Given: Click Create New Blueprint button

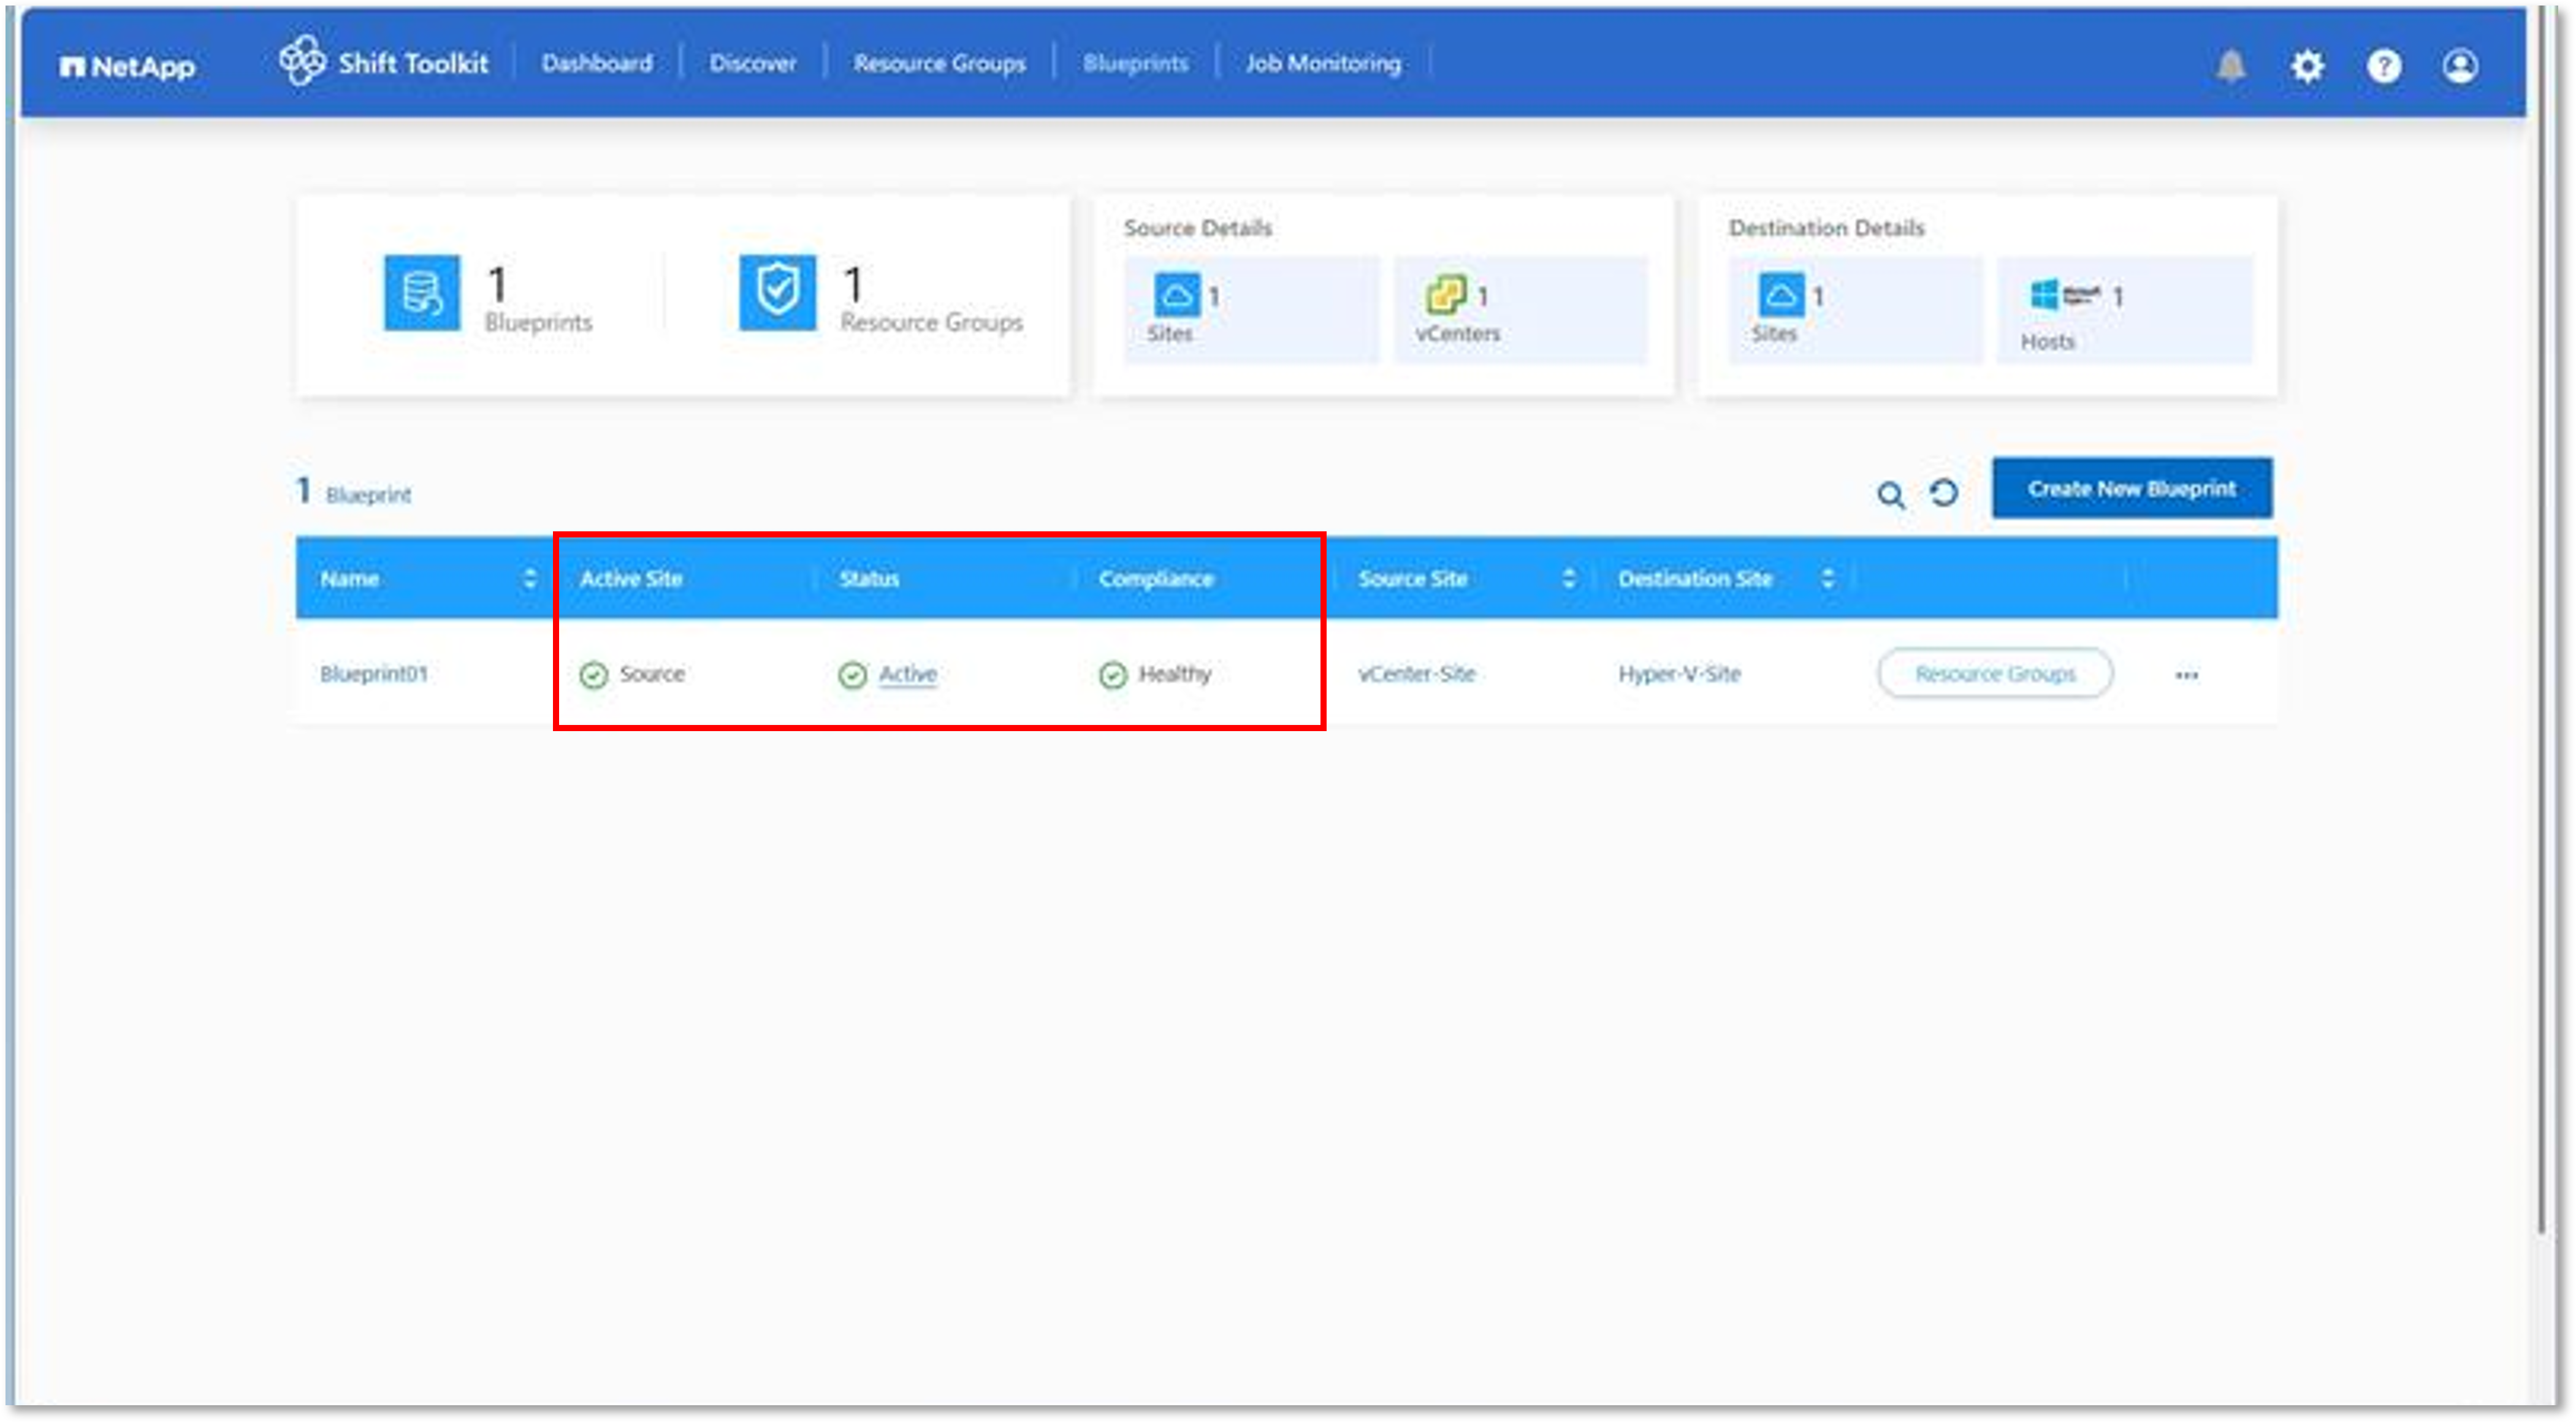Looking at the screenshot, I should pyautogui.click(x=2131, y=488).
